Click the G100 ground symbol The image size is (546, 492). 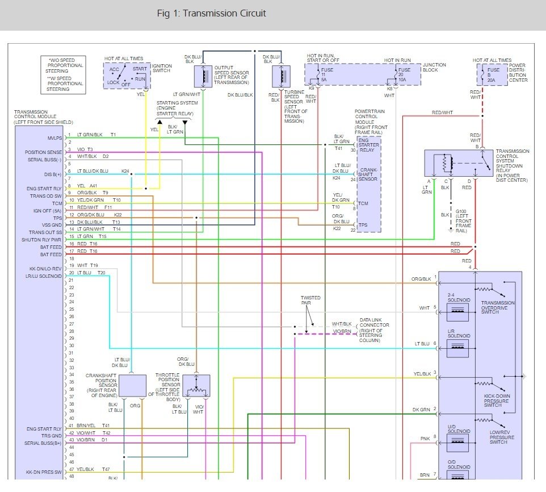pos(451,231)
